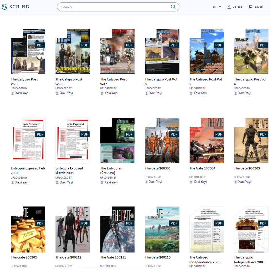The height and width of the screenshot is (269, 270).
Task: Click the PDF badge on The Entropian (Preview)
Action: point(129,134)
